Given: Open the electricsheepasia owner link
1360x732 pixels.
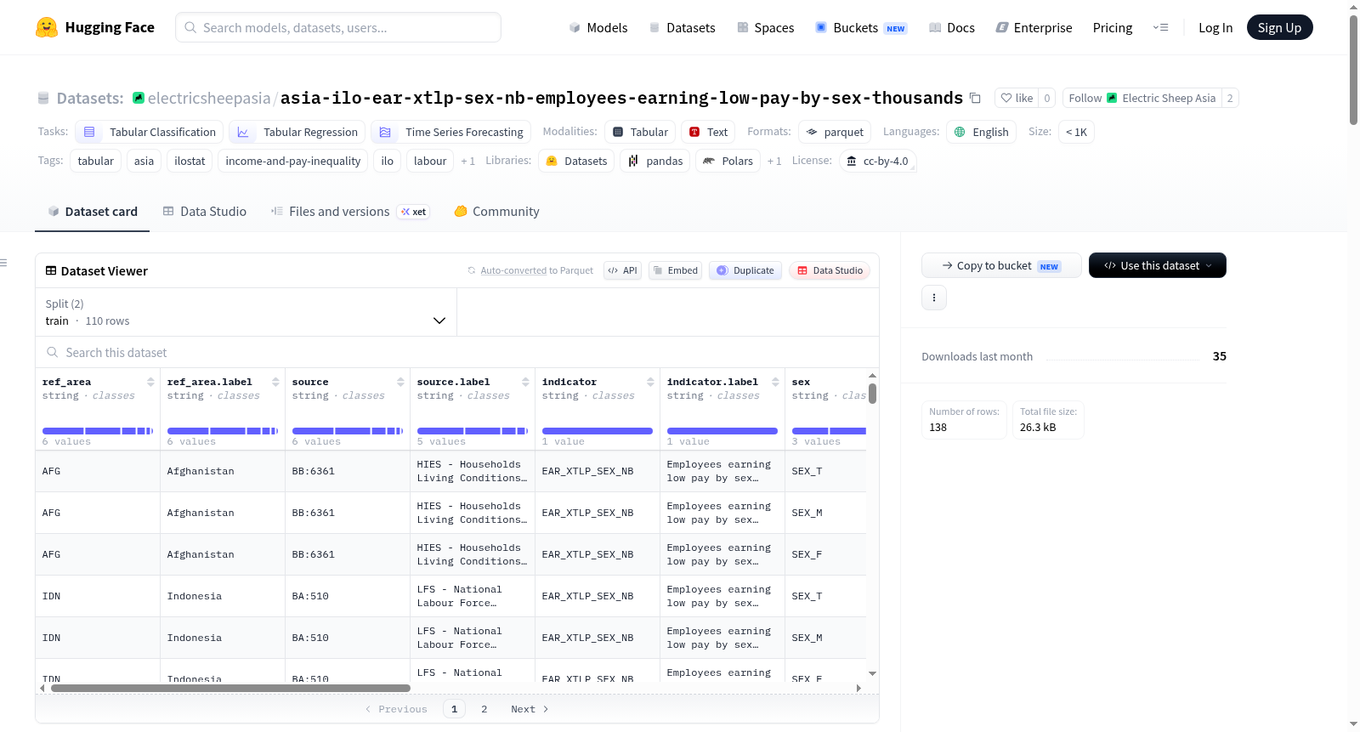Looking at the screenshot, I should point(209,98).
